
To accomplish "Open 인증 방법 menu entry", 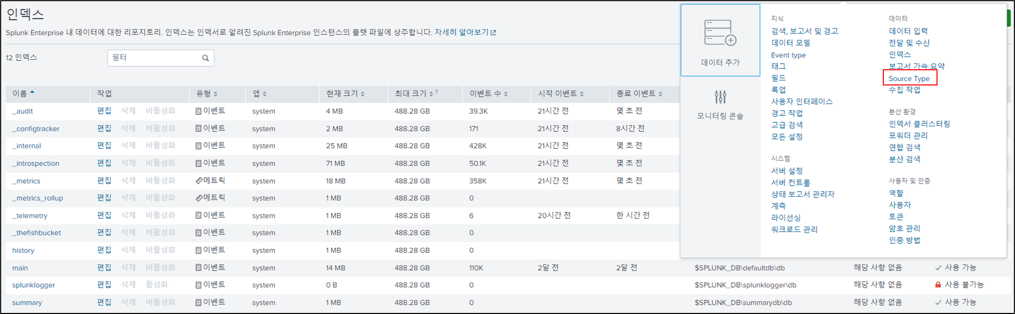I will click(x=904, y=240).
